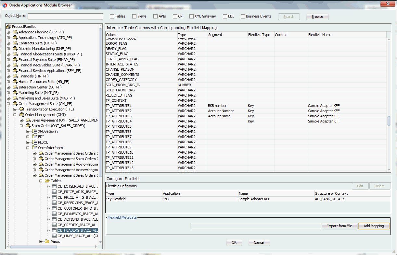Click the Transportation Execution (FTE) folder icon
This screenshot has height=255, width=397.
[x=22, y=109]
